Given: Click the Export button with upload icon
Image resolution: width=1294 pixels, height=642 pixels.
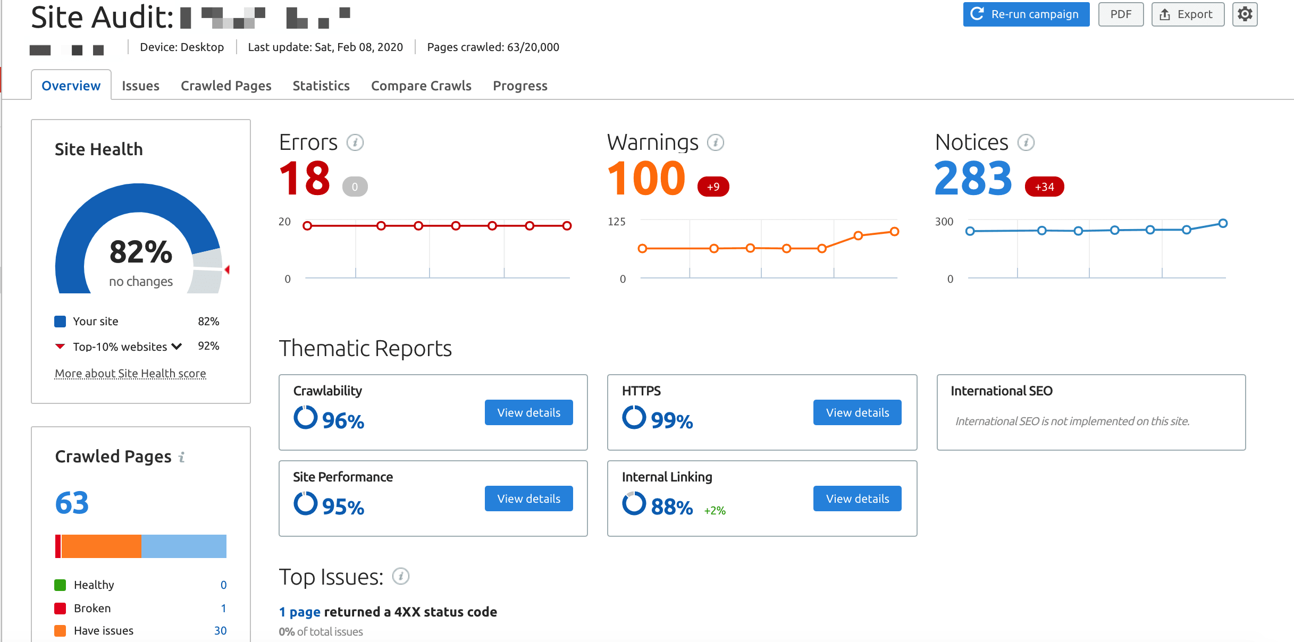Looking at the screenshot, I should coord(1188,14).
